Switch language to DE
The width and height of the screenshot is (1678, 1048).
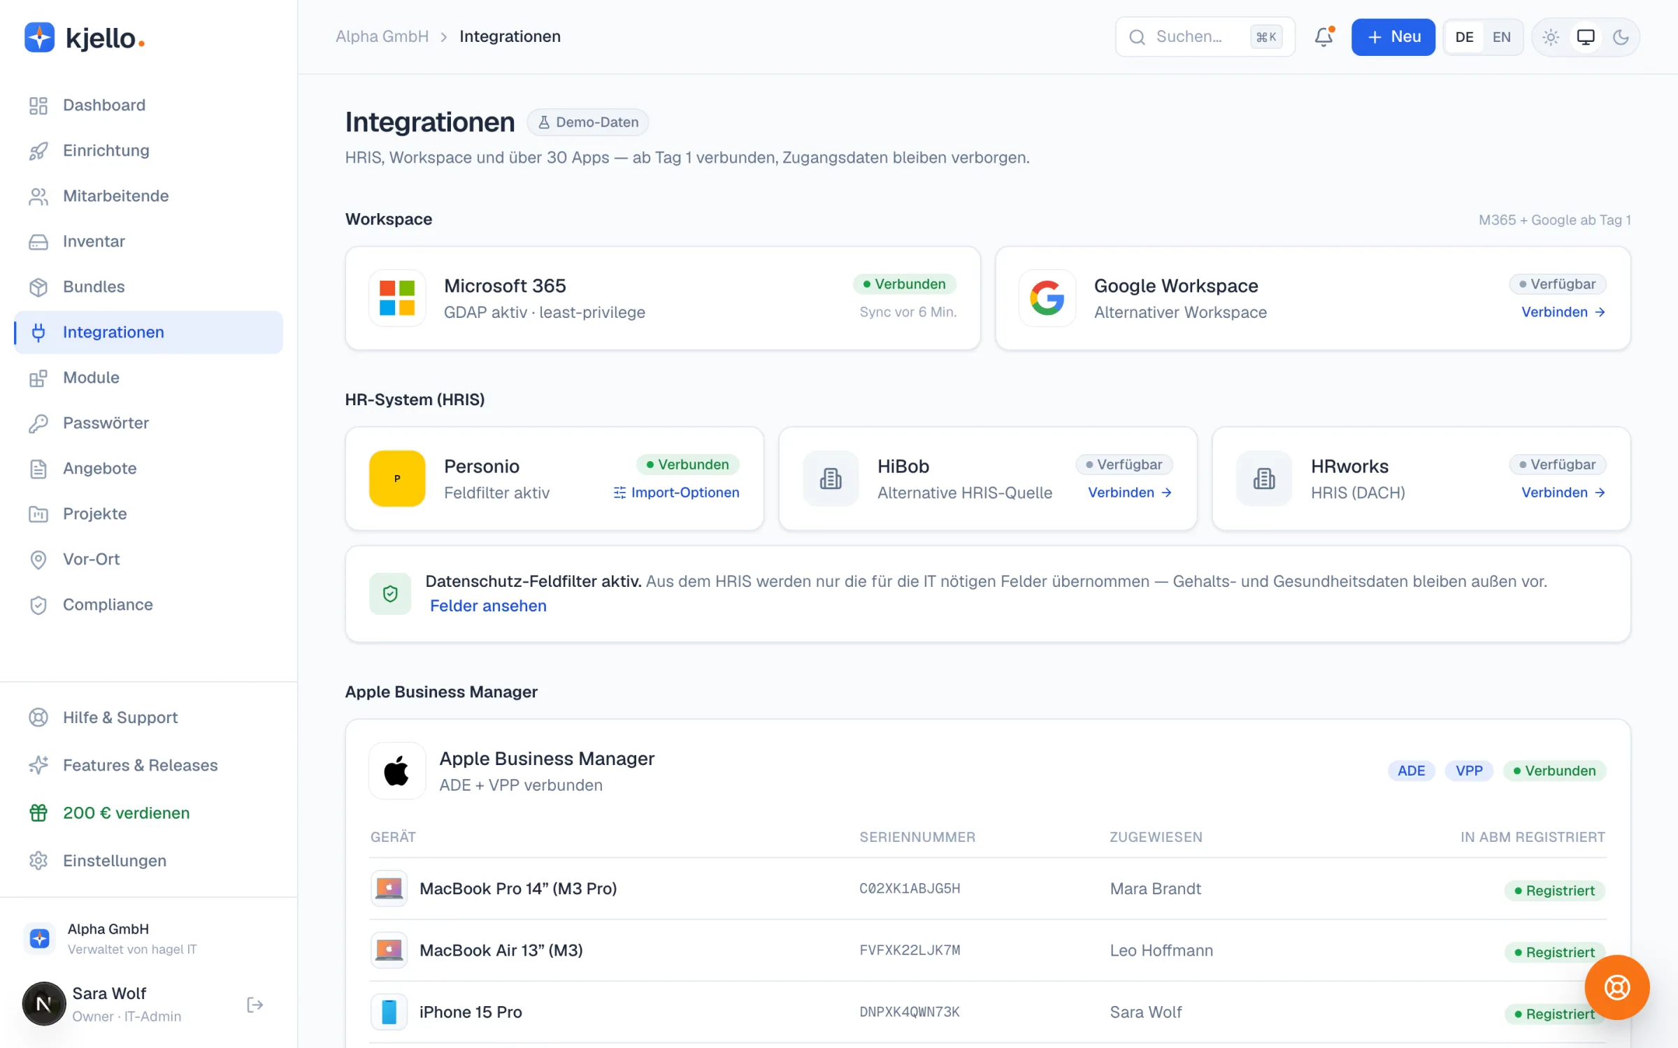1465,37
